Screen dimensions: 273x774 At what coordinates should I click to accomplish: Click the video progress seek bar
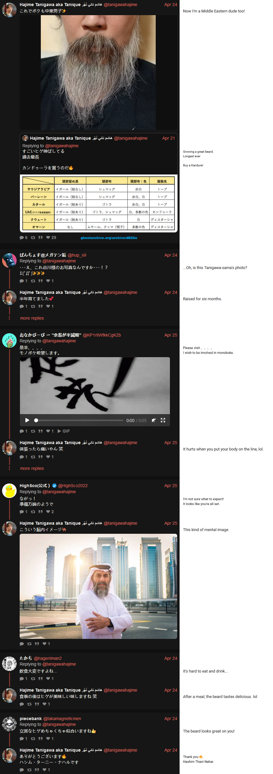click(x=80, y=420)
